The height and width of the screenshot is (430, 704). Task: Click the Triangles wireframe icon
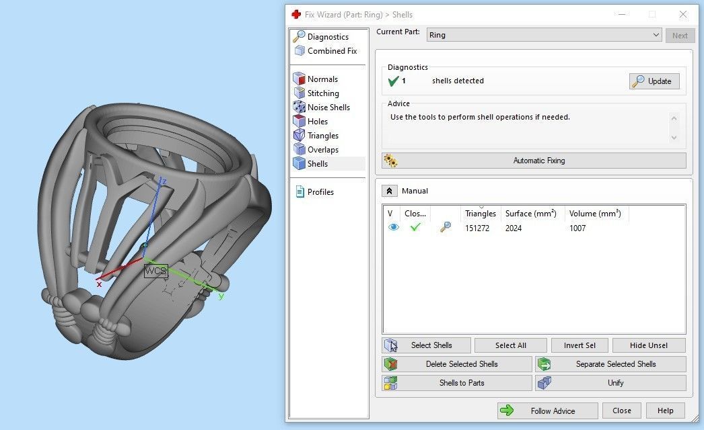coord(299,135)
